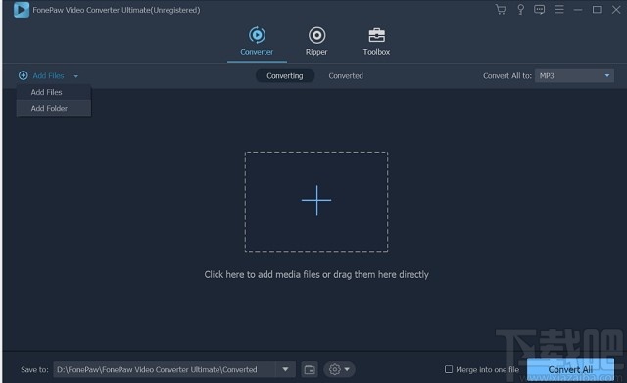The width and height of the screenshot is (627, 383).
Task: Choose Add Files from the dropdown menu
Action: click(x=54, y=92)
